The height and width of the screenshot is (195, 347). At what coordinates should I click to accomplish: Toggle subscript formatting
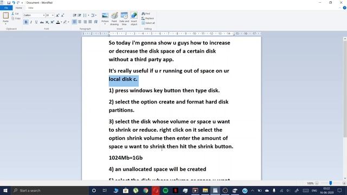point(47,22)
